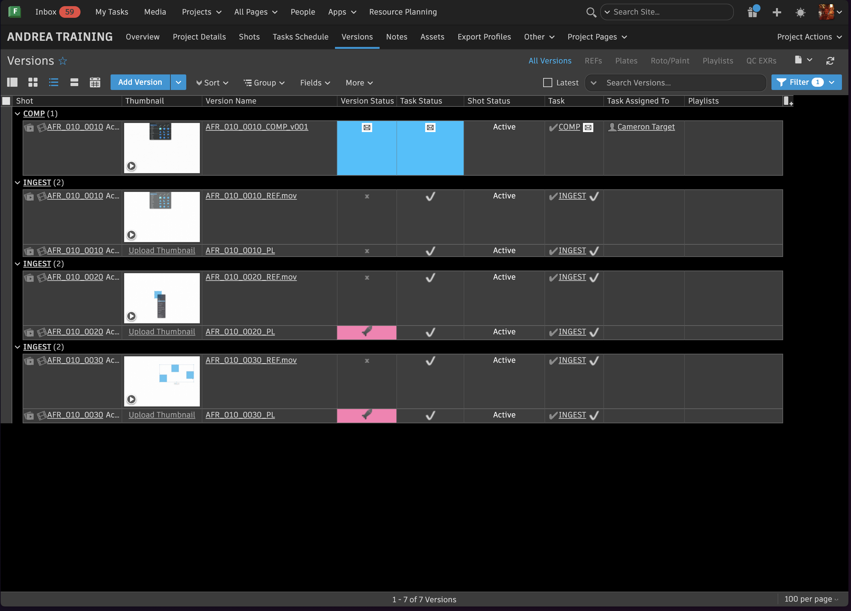Open the Group dropdown
851x611 pixels.
point(264,83)
